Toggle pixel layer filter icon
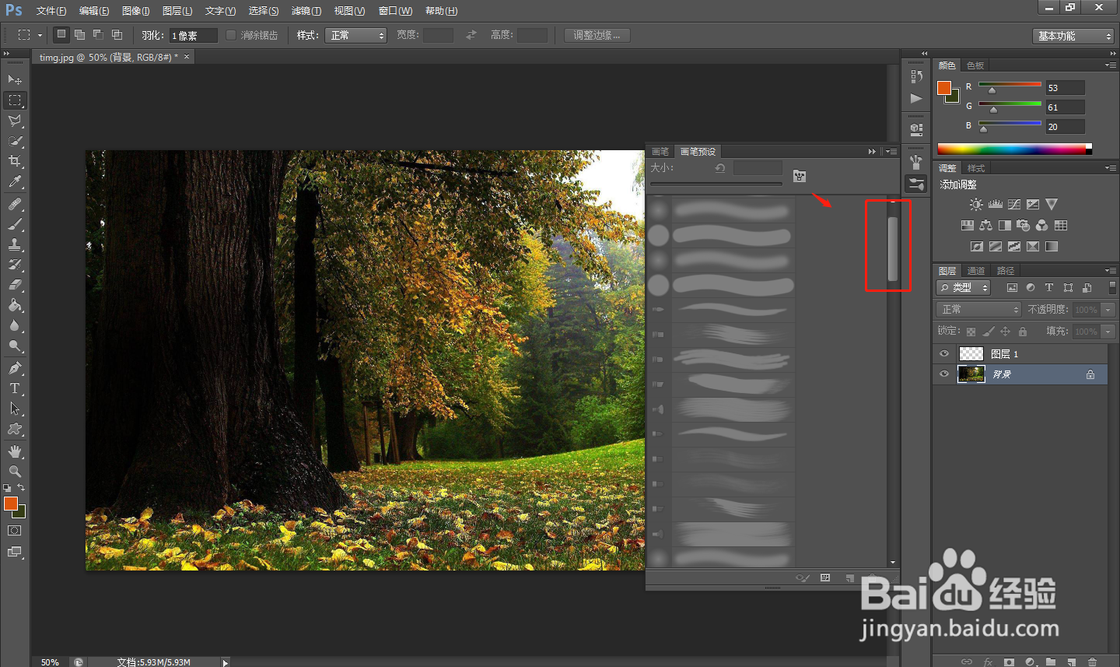This screenshot has width=1120, height=667. pos(1012,287)
